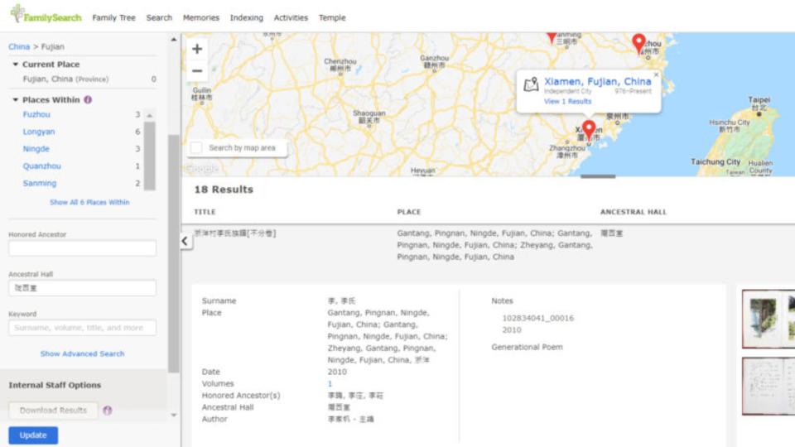The width and height of the screenshot is (795, 447).
Task: Show All 6 Places Within
Action: coord(89,202)
